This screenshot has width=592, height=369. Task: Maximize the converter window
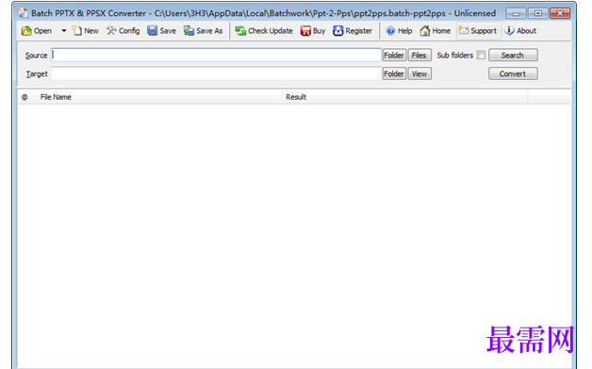(x=538, y=13)
